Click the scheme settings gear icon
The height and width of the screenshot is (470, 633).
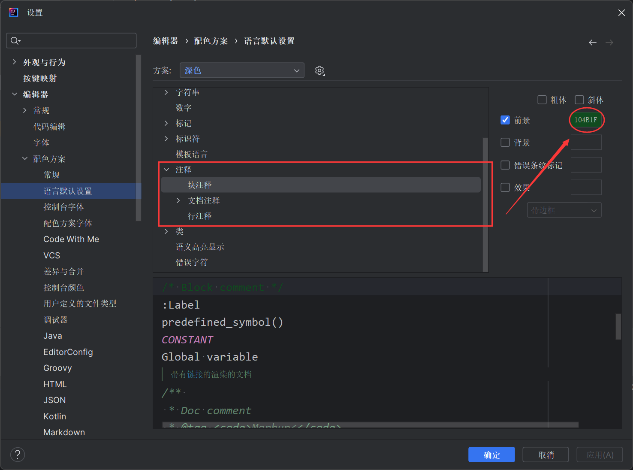point(320,71)
